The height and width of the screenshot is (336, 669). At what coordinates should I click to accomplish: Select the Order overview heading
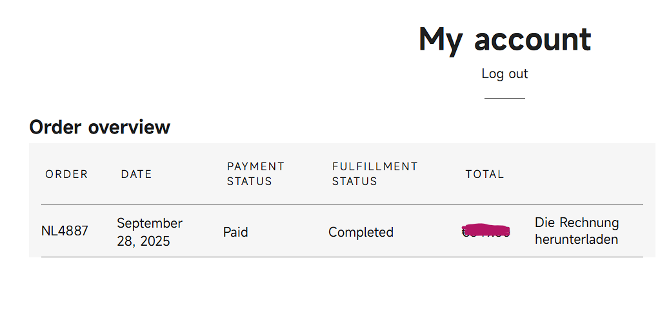tap(99, 127)
